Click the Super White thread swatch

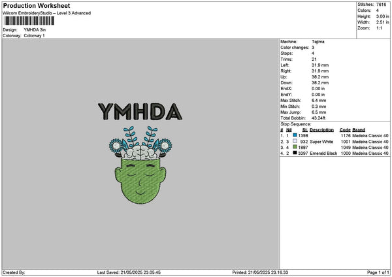295,141
